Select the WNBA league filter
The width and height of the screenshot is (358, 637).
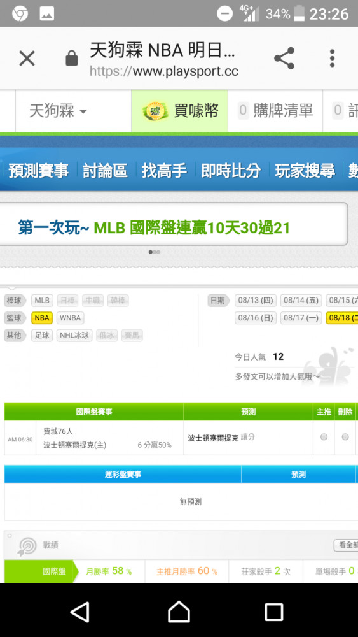(x=71, y=318)
